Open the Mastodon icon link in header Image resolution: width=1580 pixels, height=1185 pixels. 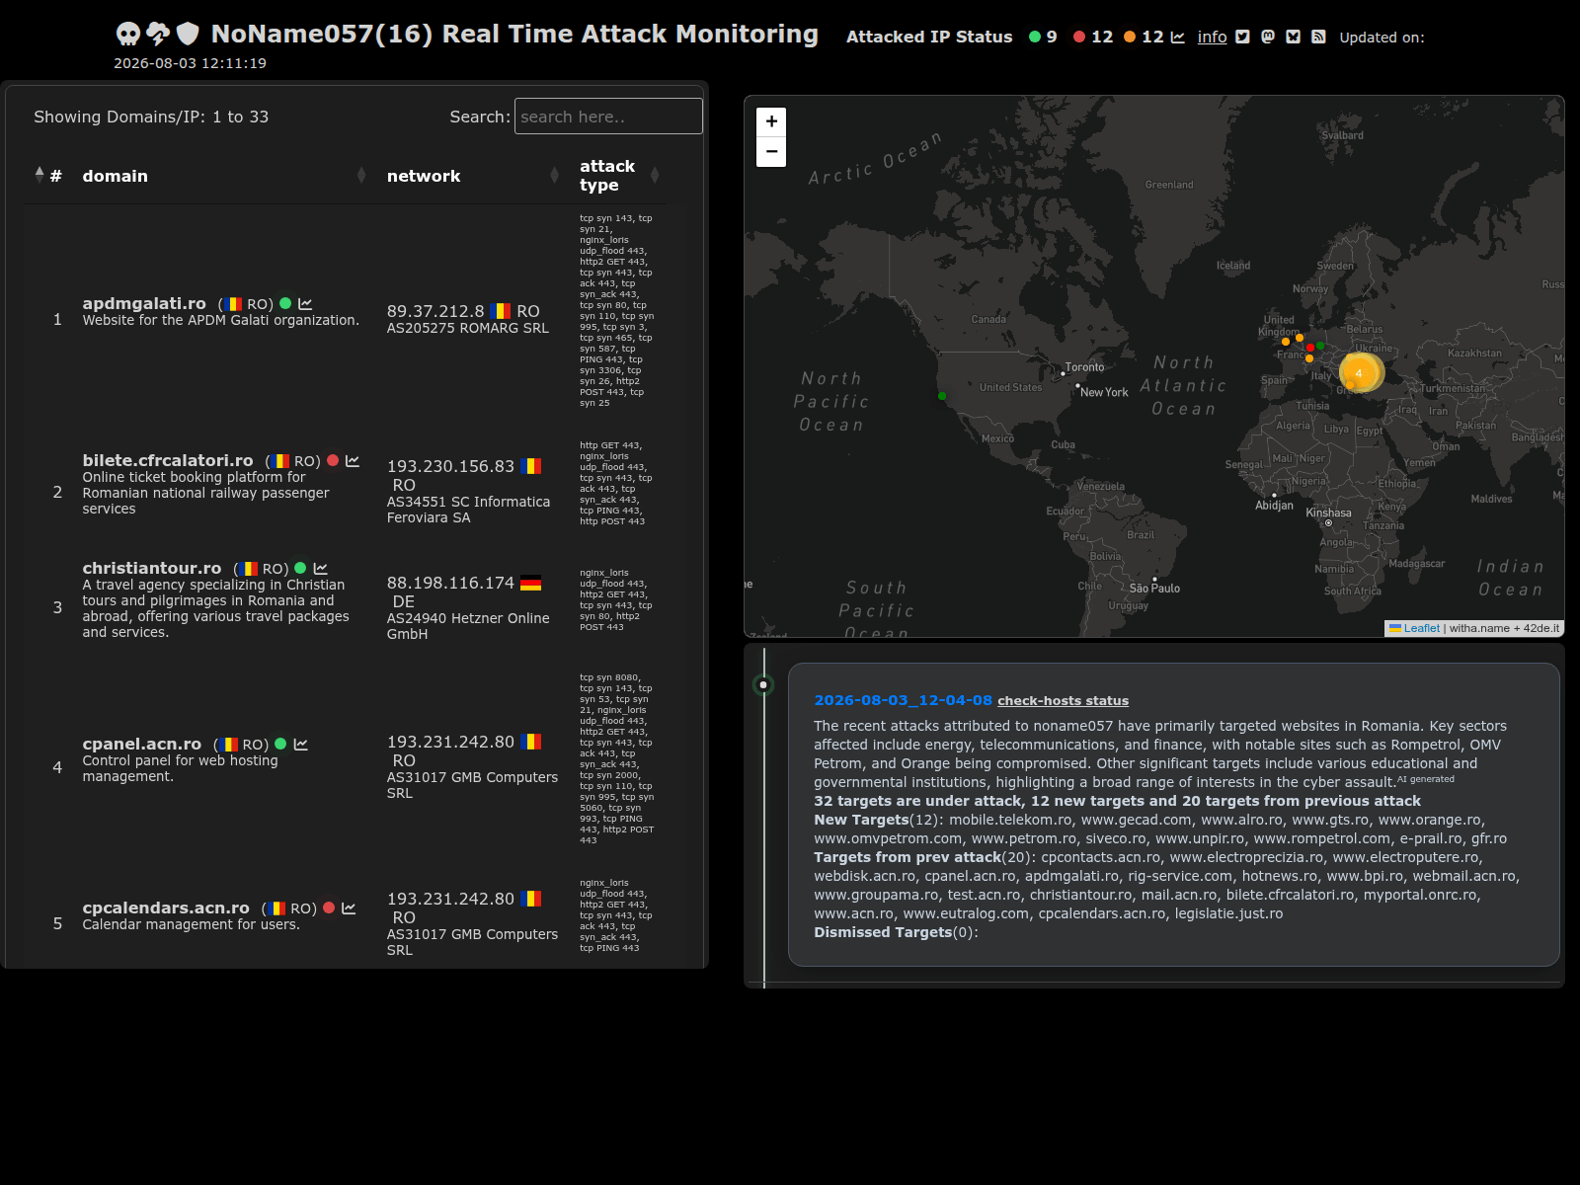point(1268,38)
